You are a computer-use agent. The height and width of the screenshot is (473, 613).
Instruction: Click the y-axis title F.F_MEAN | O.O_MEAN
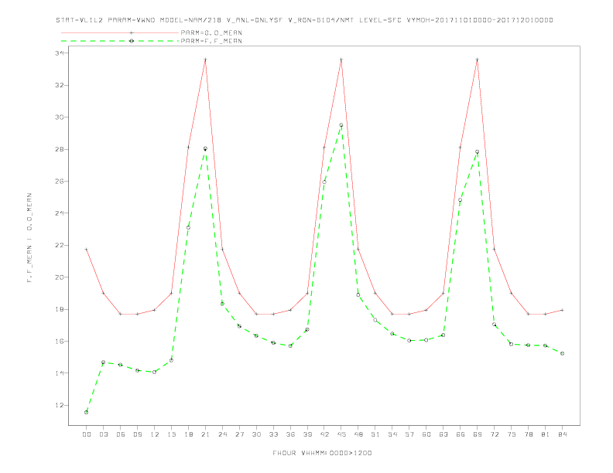[29, 238]
